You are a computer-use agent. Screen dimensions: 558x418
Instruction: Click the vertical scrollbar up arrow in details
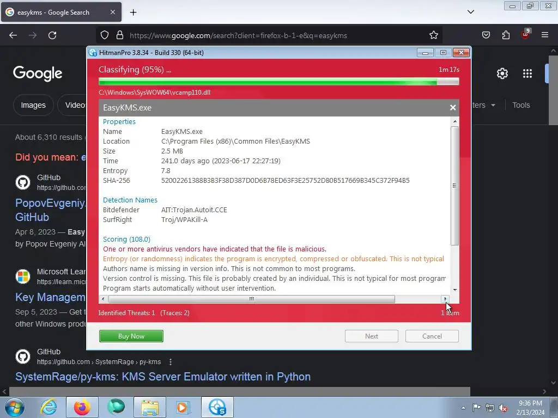tap(454, 121)
